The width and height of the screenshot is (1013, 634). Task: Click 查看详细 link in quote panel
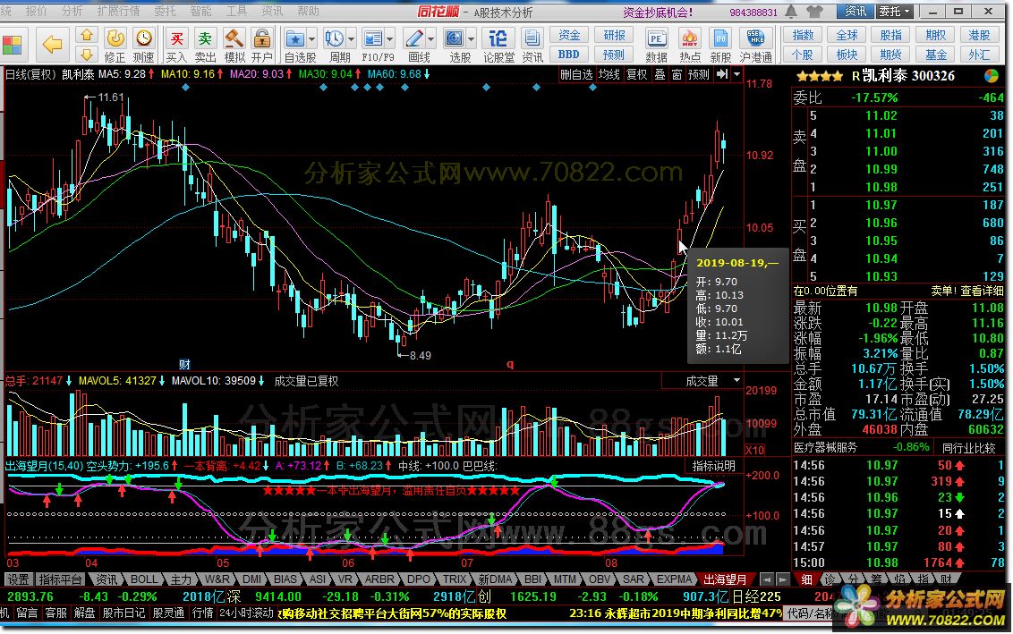tap(982, 292)
